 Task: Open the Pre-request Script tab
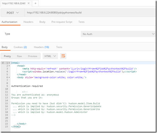pyautogui.click(x=62, y=22)
